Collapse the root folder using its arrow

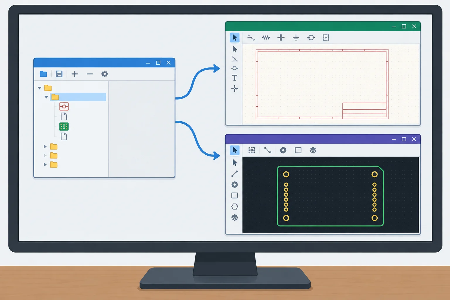[x=40, y=88]
